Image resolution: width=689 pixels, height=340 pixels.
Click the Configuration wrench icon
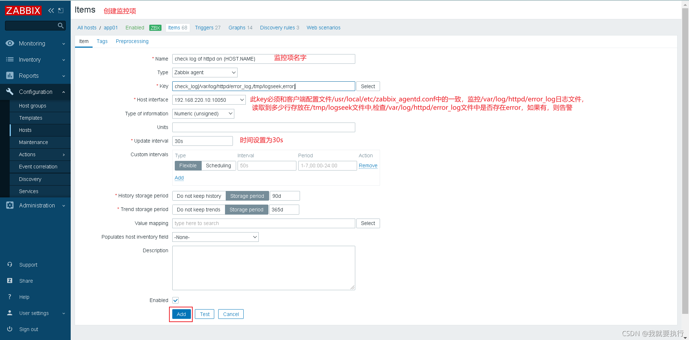click(x=10, y=92)
